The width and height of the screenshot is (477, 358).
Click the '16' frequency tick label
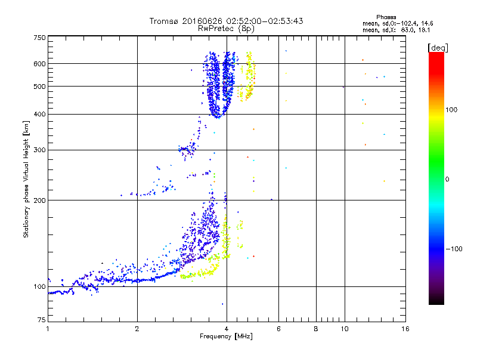(x=405, y=329)
